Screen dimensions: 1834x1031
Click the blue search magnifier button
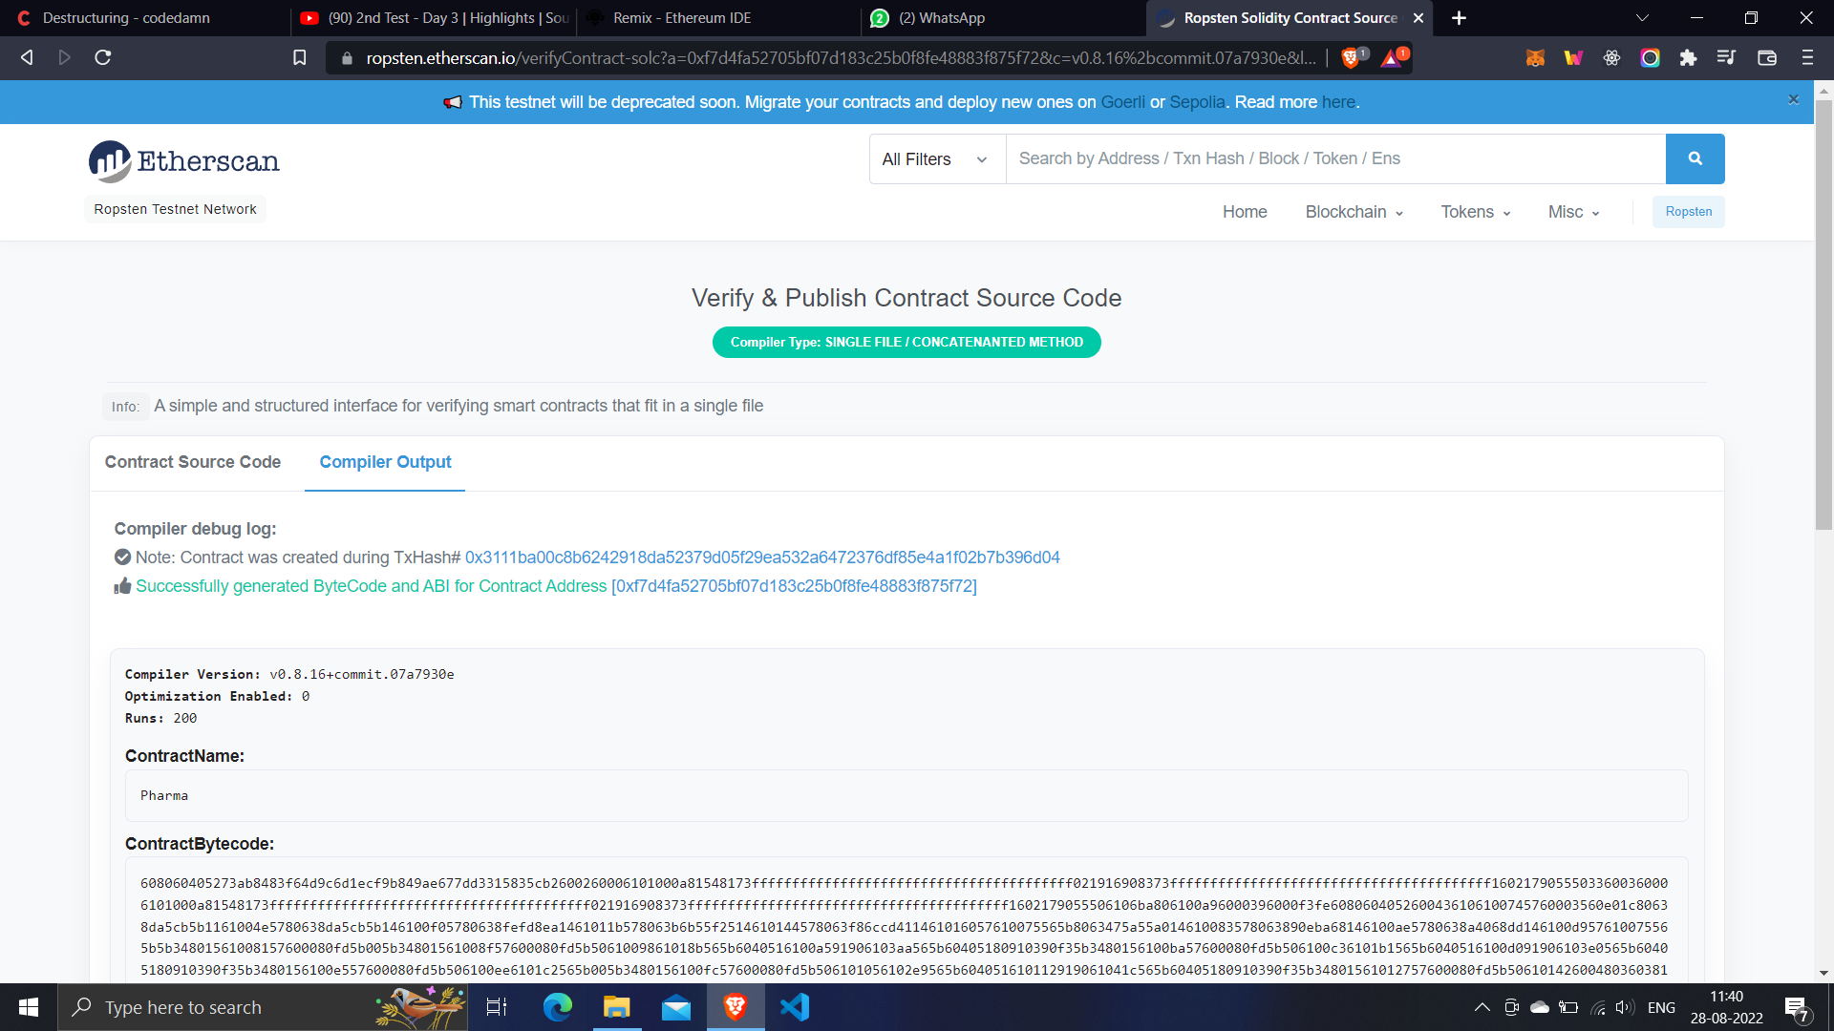(x=1695, y=158)
